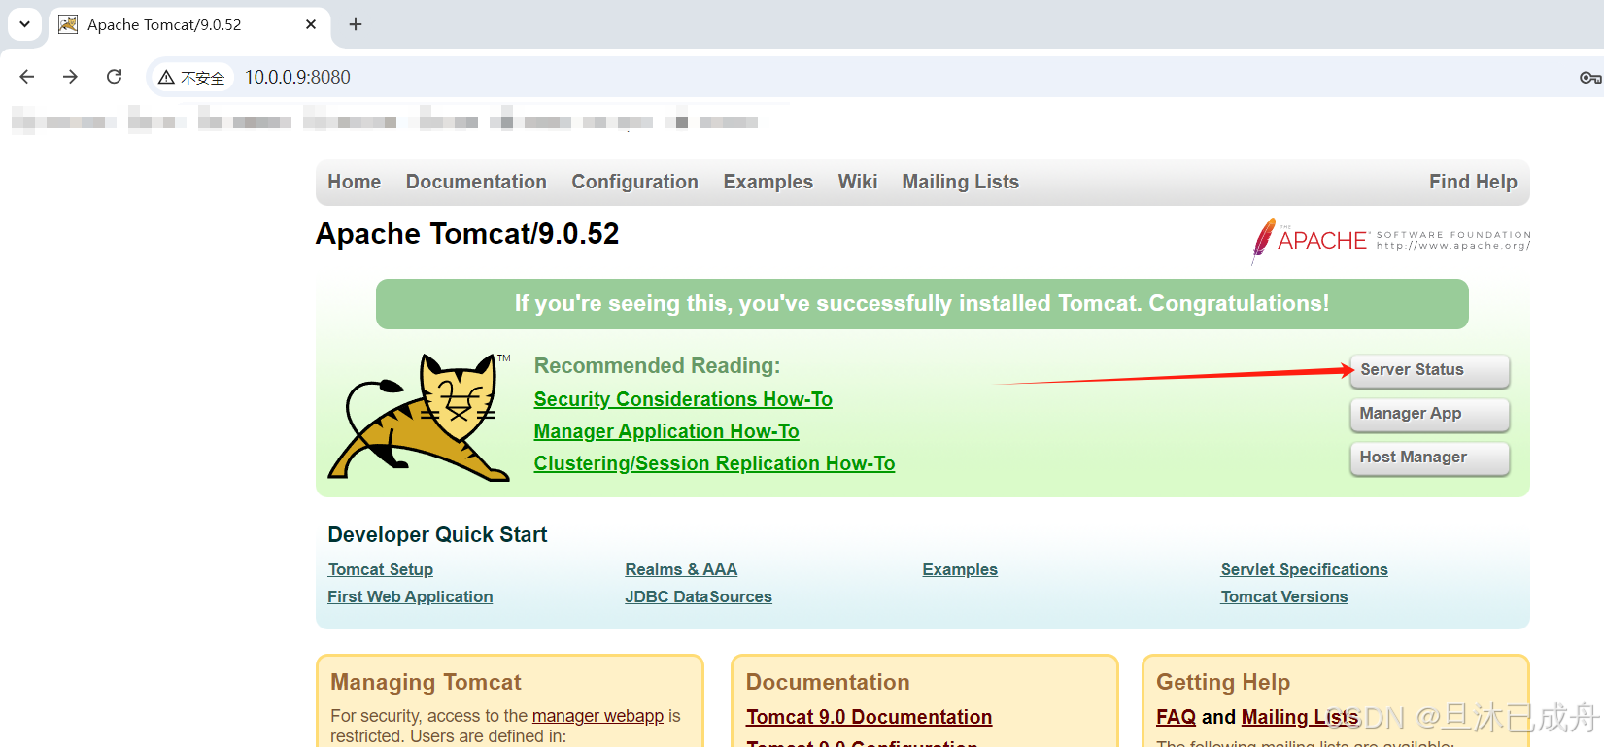Open the Wiki nav item
The width and height of the screenshot is (1604, 747).
tap(858, 182)
